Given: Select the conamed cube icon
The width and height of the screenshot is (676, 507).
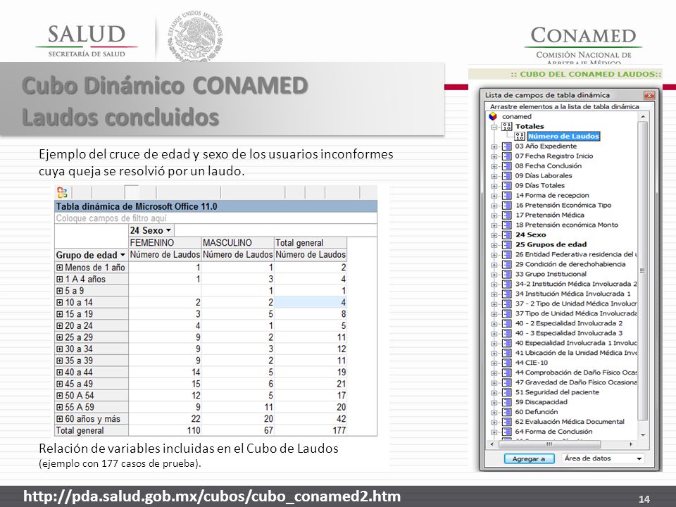Looking at the screenshot, I should point(493,116).
